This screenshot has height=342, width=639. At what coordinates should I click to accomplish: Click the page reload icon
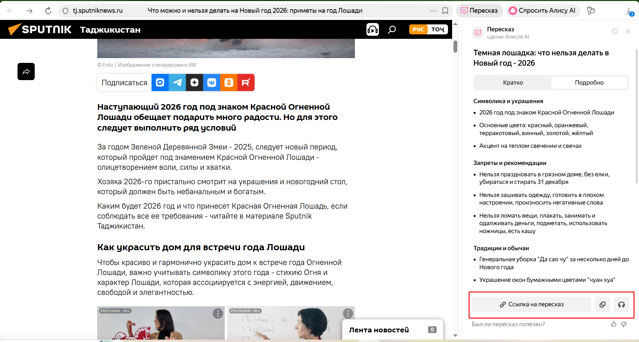tap(48, 11)
